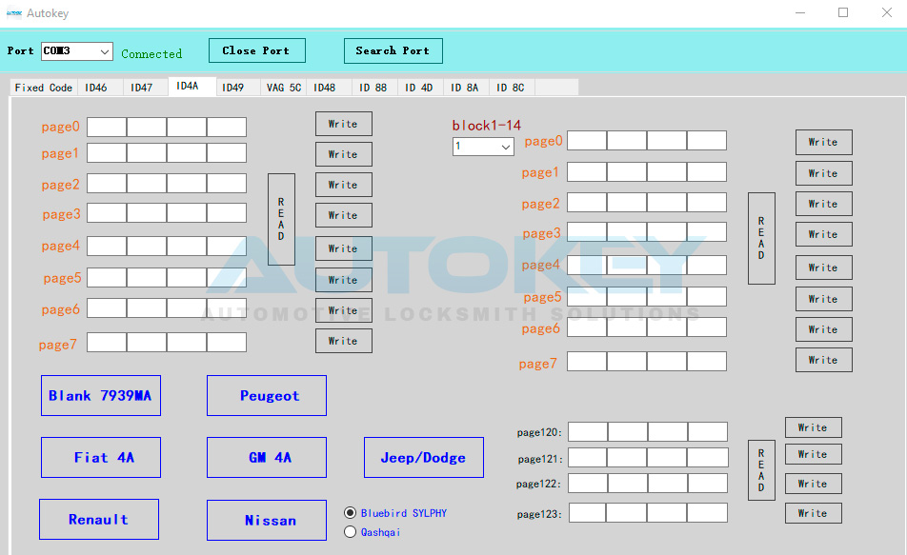Click the block panel READ button

pyautogui.click(x=761, y=238)
